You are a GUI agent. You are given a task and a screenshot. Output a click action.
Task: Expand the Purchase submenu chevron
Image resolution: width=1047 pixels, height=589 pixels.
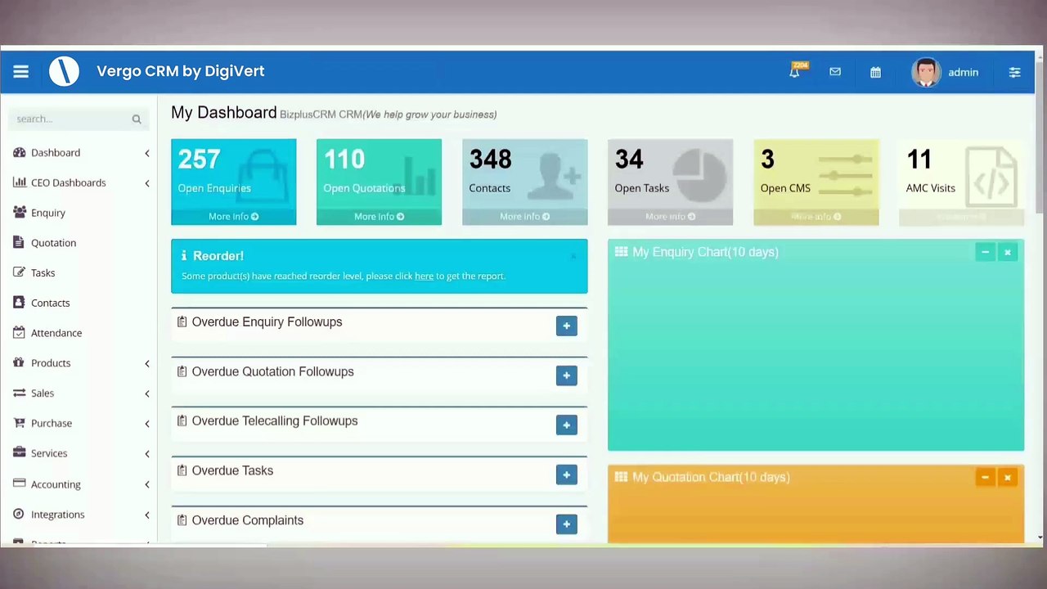point(147,424)
